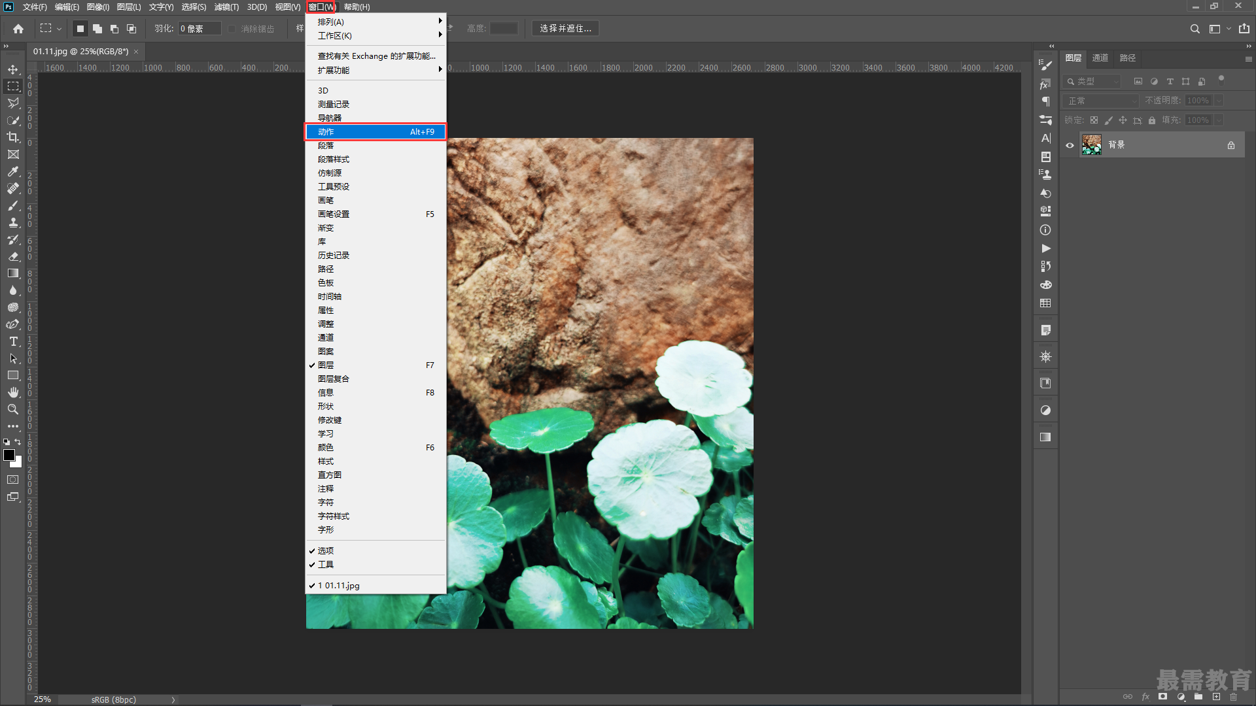Switch to 路径 panel tab
Viewport: 1256px width, 706px height.
click(1128, 58)
